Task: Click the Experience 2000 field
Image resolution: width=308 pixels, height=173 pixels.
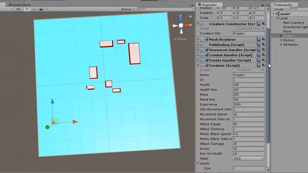Action: point(248,104)
